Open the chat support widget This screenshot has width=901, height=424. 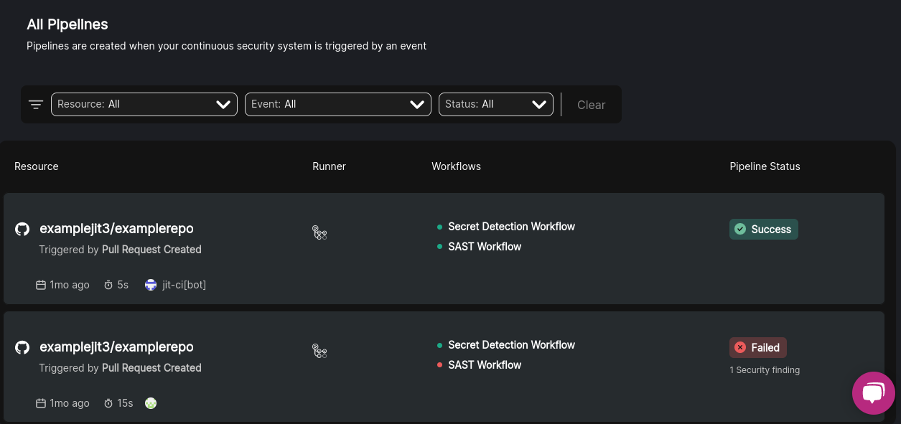873,392
